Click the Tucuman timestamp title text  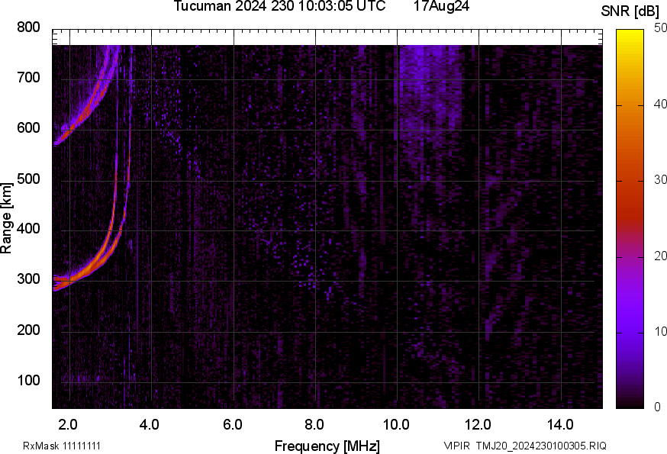tap(279, 7)
